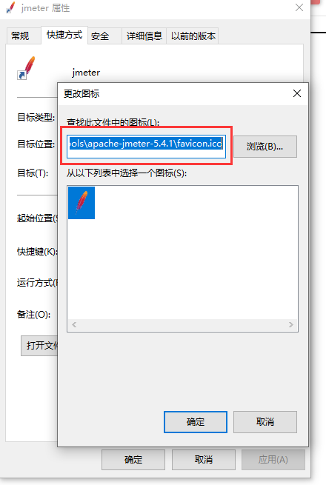Open the 详细信息 tab
Screen dimensions: 326x485
[144, 36]
